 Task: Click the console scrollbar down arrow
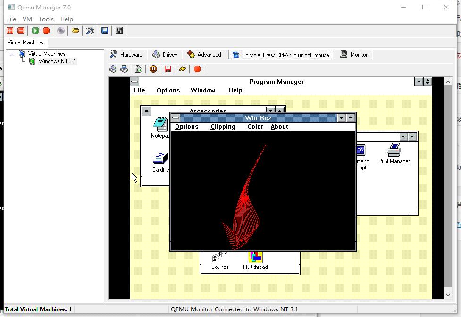coord(448,295)
